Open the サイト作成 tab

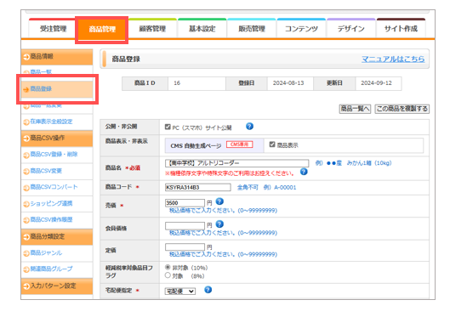(401, 28)
